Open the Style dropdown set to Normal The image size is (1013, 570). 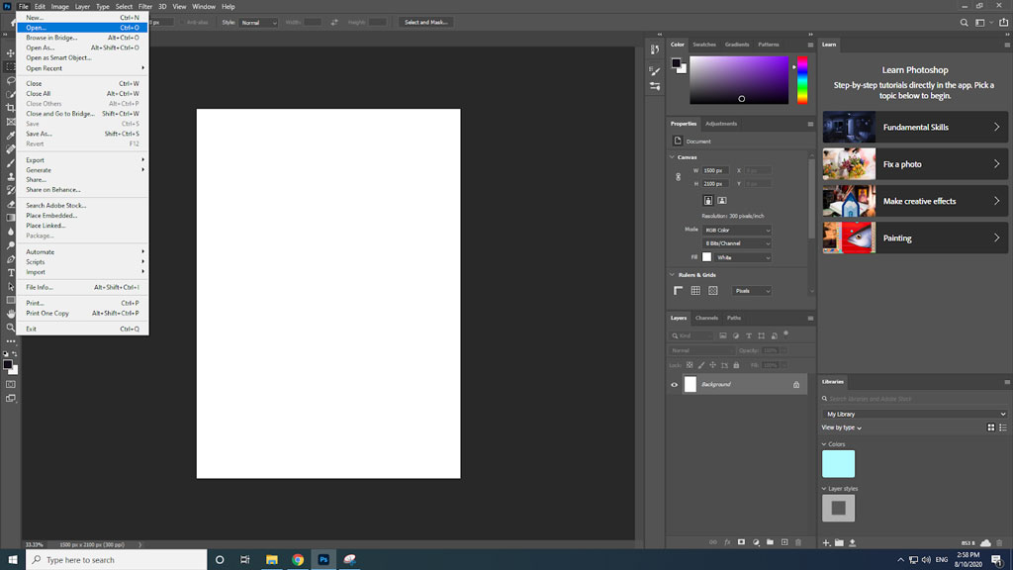click(258, 23)
